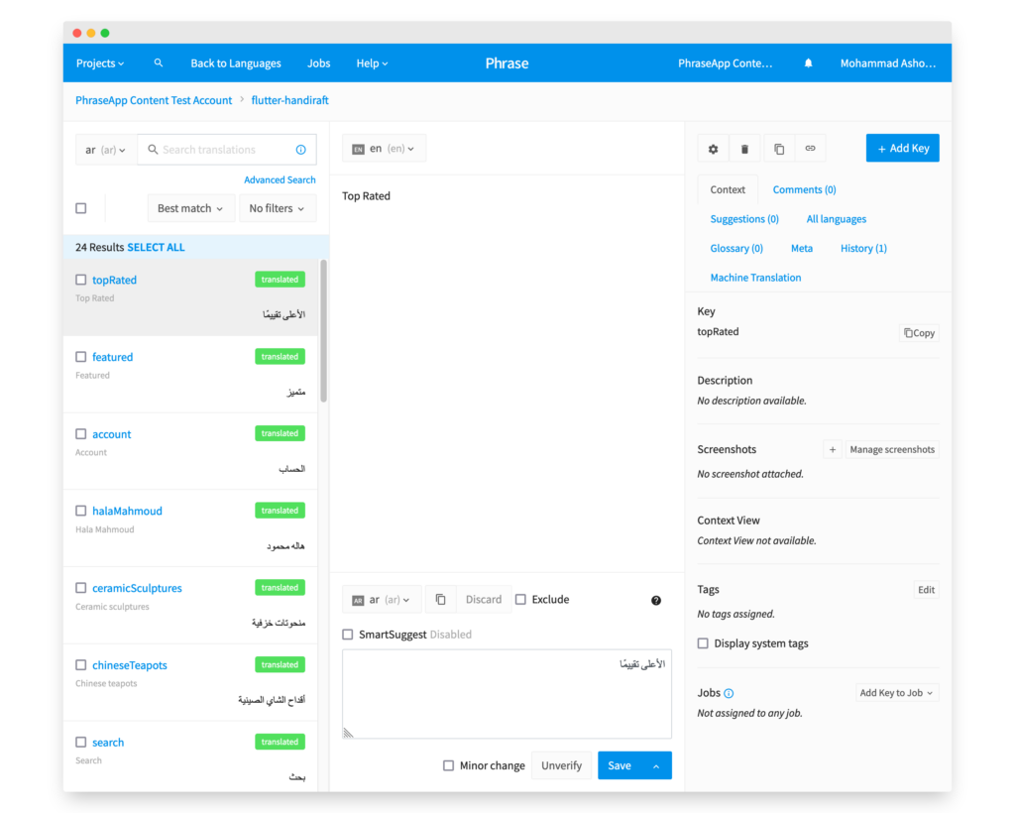Open the No filters dropdown
Screen dimensions: 1015x813
pos(277,208)
